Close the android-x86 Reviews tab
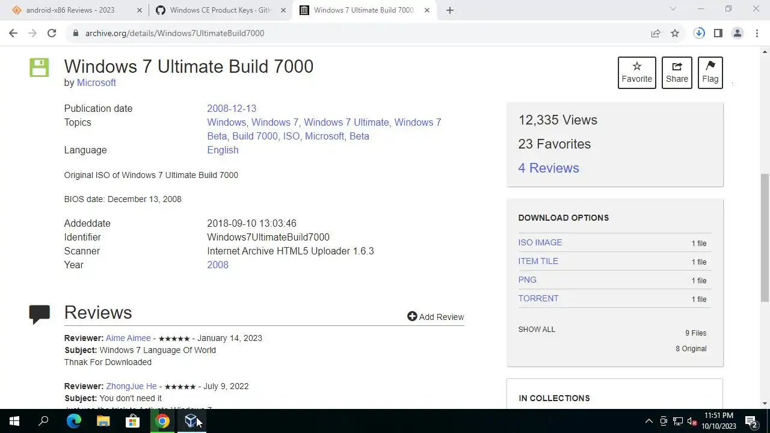Viewport: 770px width, 433px height. [139, 10]
